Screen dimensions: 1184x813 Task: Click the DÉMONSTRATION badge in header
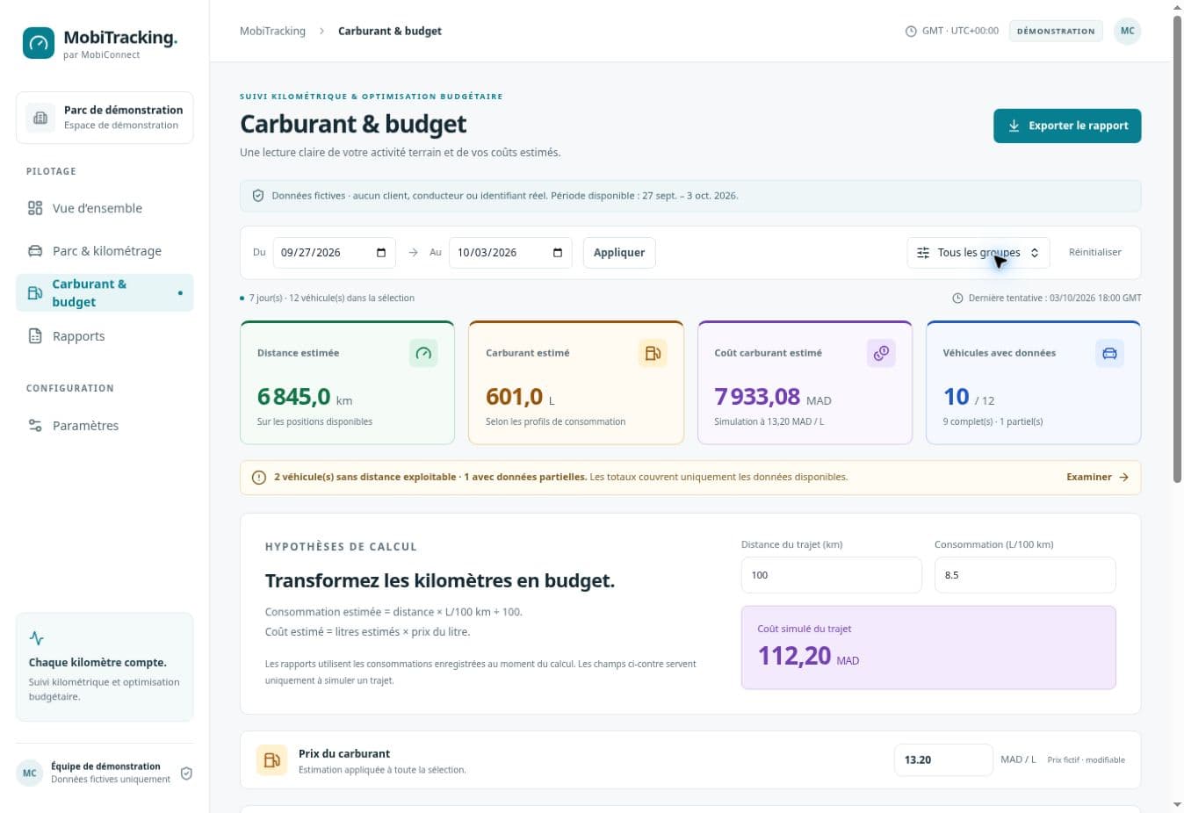click(x=1056, y=31)
